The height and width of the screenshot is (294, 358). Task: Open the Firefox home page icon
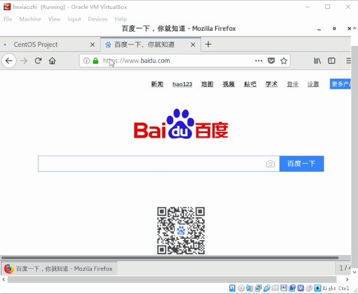tap(52, 61)
